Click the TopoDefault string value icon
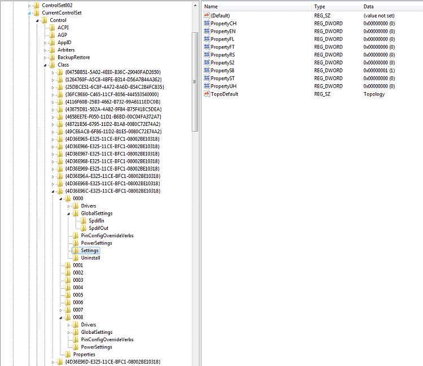This screenshot has width=423, height=366. 206,94
